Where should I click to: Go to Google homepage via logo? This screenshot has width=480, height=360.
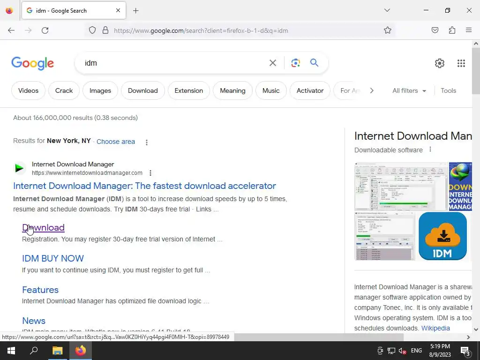[x=33, y=63]
